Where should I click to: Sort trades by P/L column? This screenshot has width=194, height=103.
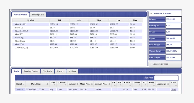tap(144, 84)
